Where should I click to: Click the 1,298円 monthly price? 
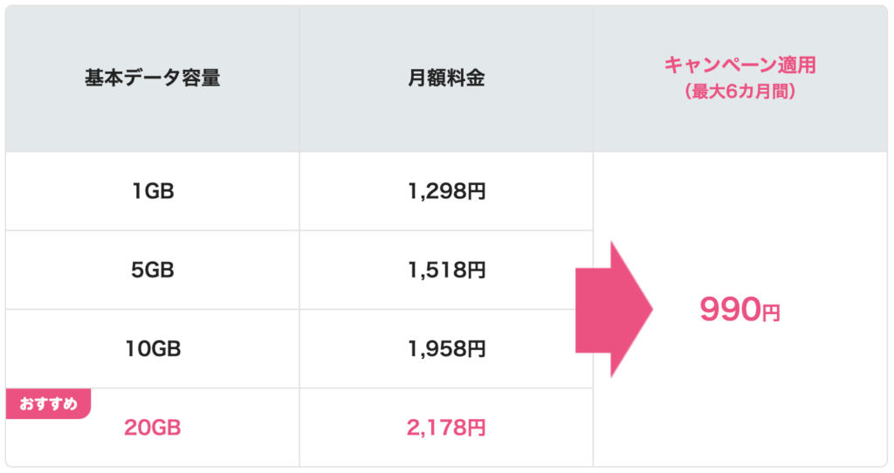pyautogui.click(x=446, y=191)
